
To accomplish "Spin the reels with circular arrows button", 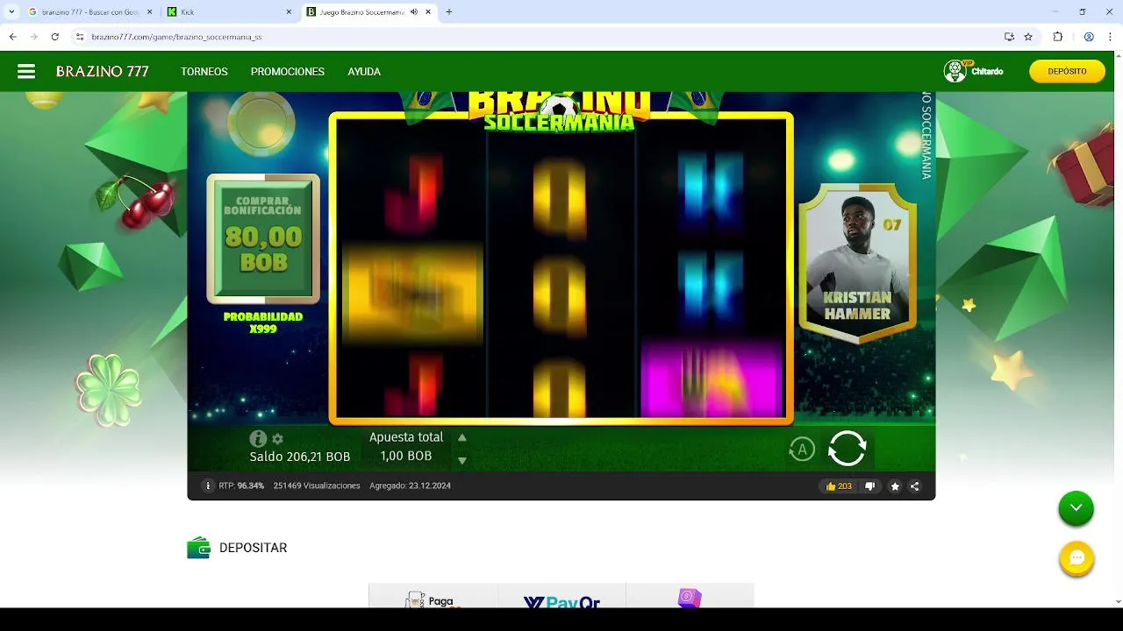I will (847, 449).
